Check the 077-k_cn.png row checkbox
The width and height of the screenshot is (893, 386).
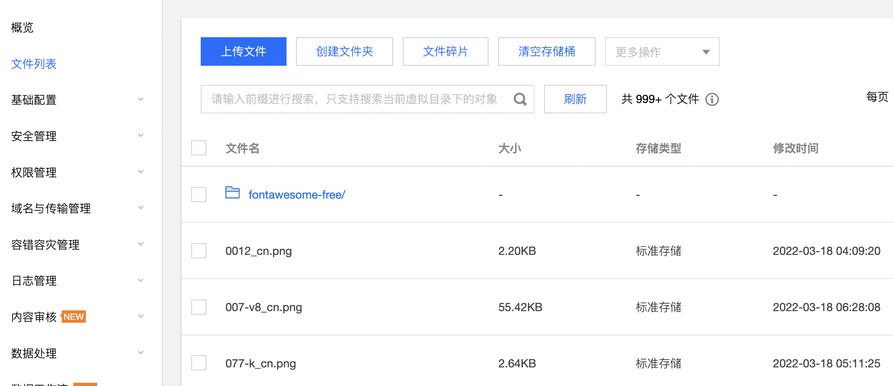point(199,363)
